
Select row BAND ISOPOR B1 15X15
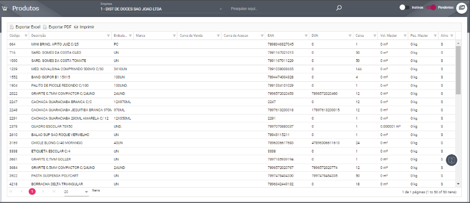pyautogui.click(x=231, y=77)
